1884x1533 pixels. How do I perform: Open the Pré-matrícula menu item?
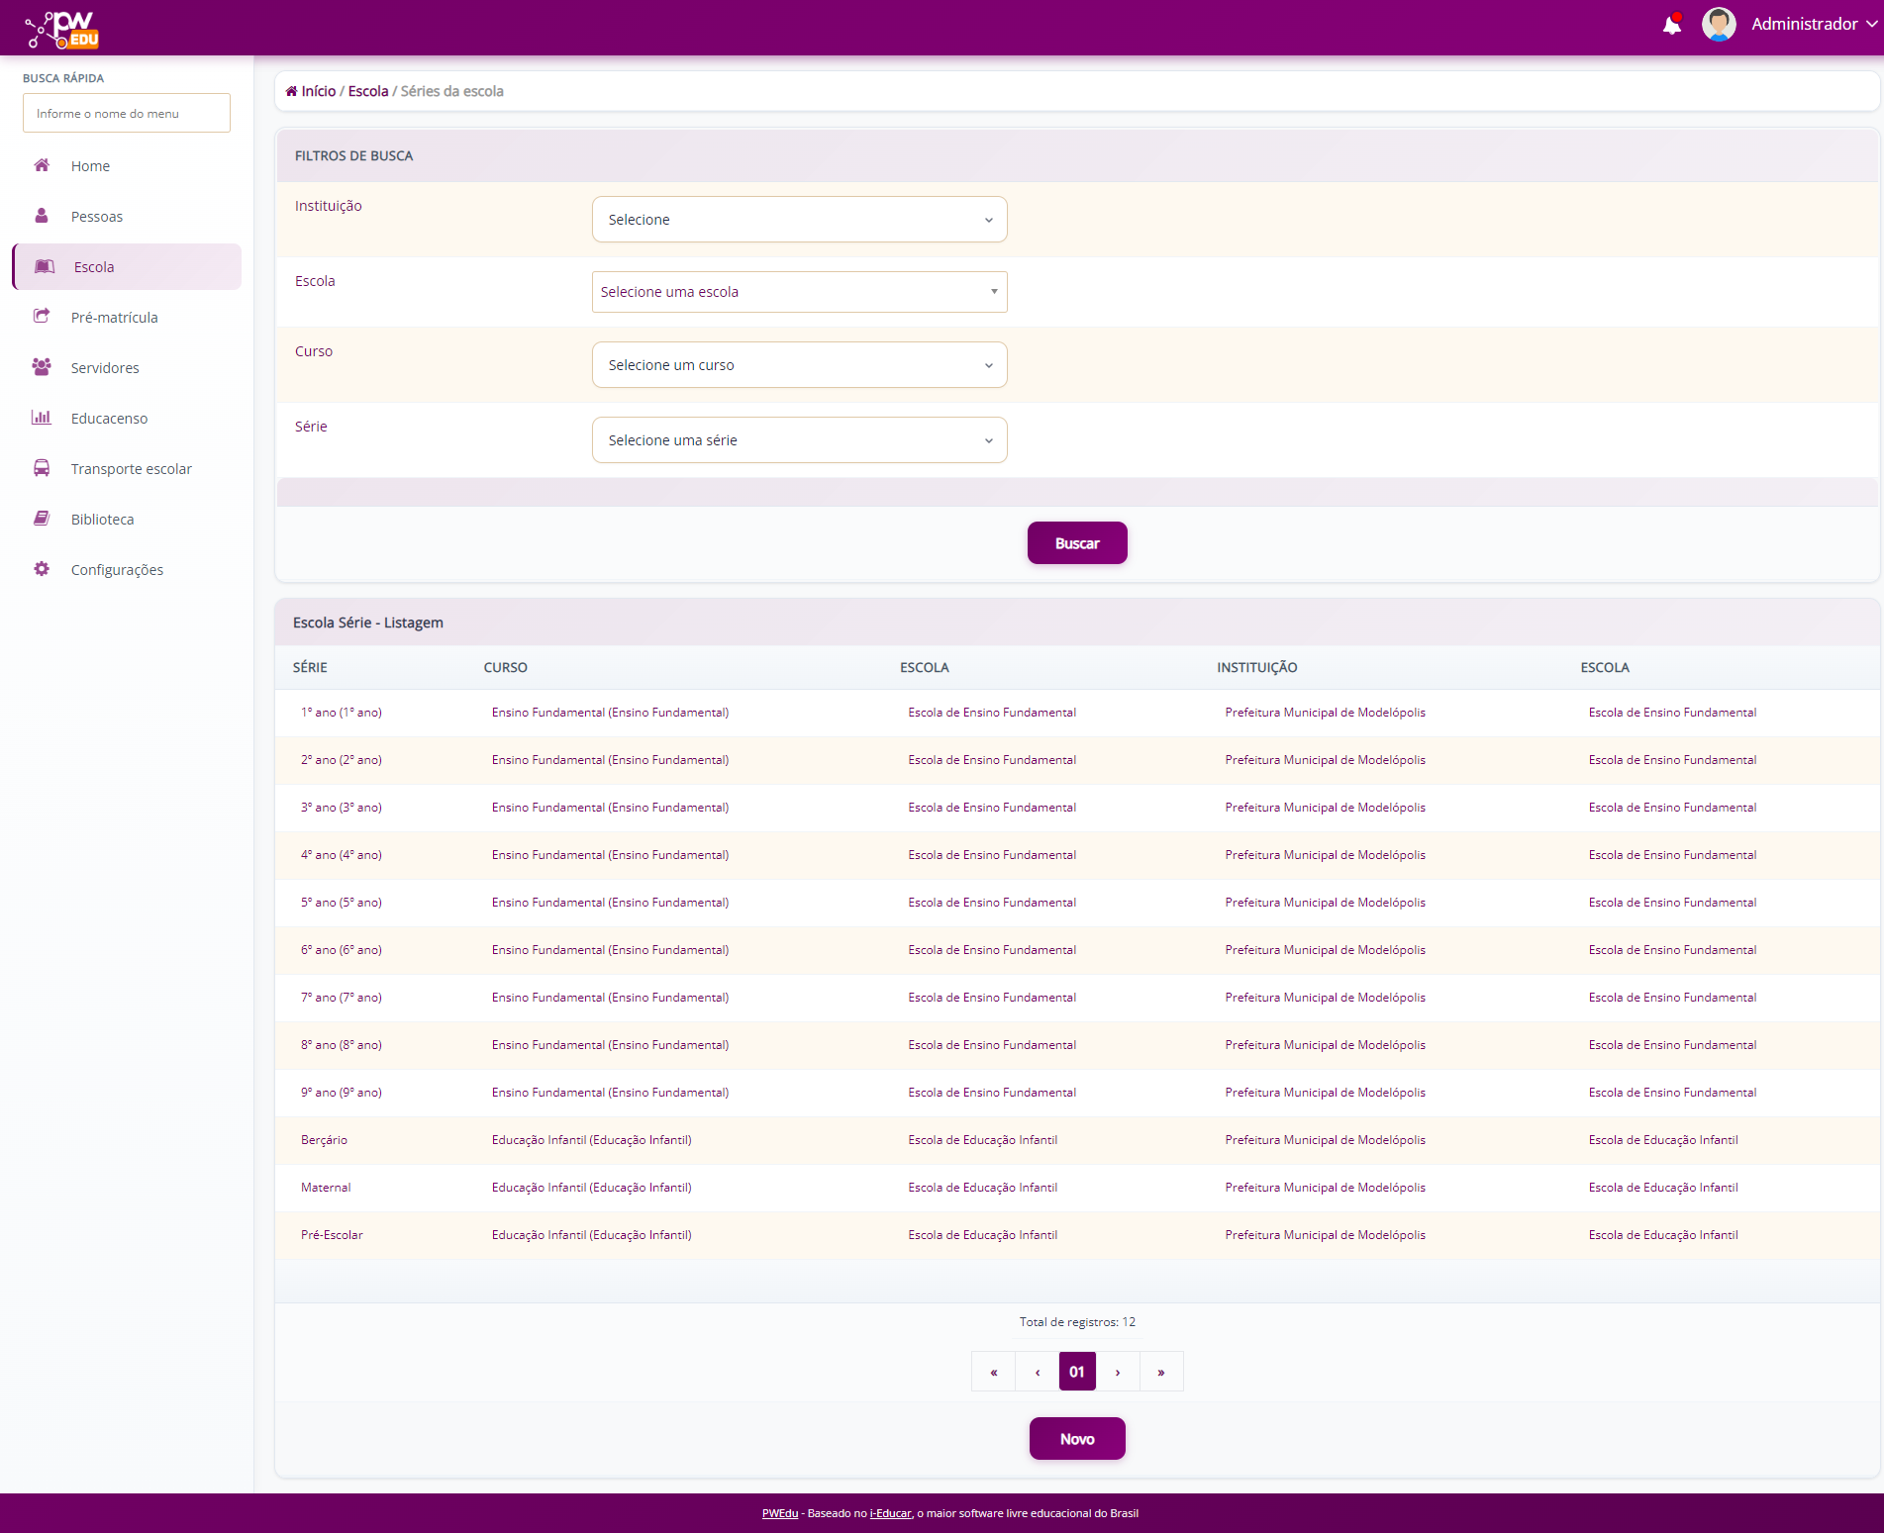114,318
